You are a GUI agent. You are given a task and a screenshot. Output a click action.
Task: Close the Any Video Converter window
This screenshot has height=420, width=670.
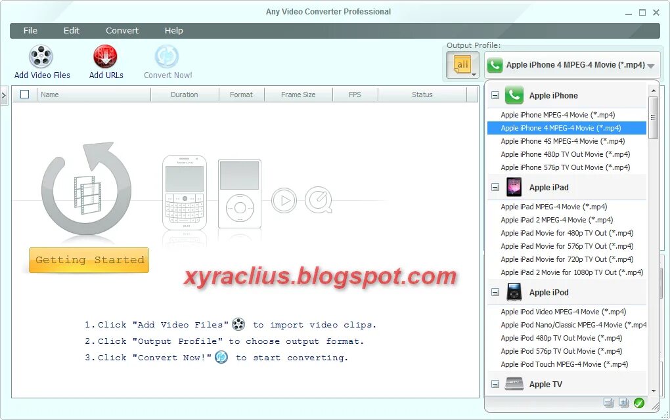click(656, 13)
